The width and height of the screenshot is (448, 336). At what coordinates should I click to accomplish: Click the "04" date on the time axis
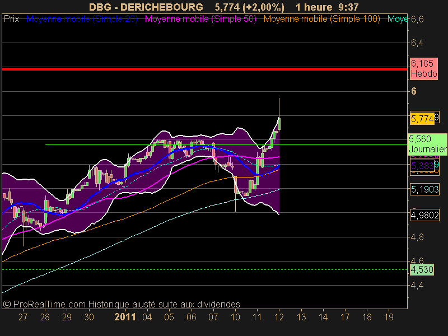(147, 317)
